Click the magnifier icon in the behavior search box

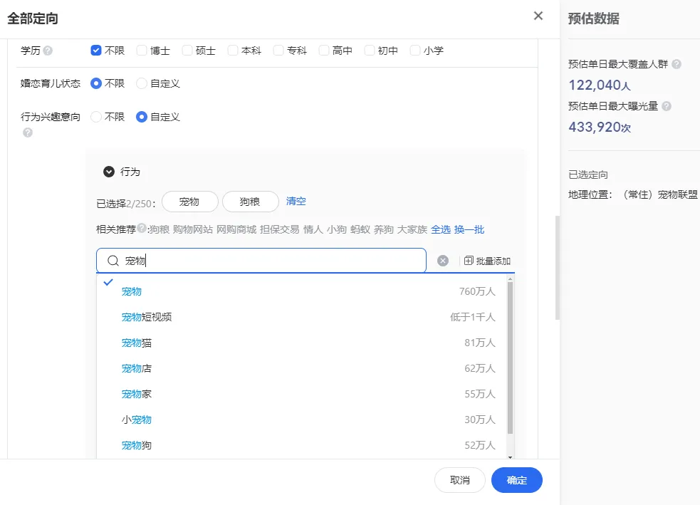click(113, 260)
